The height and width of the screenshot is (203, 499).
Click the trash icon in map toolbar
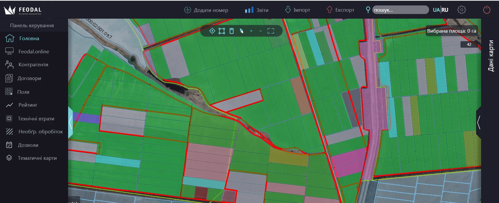(231, 31)
